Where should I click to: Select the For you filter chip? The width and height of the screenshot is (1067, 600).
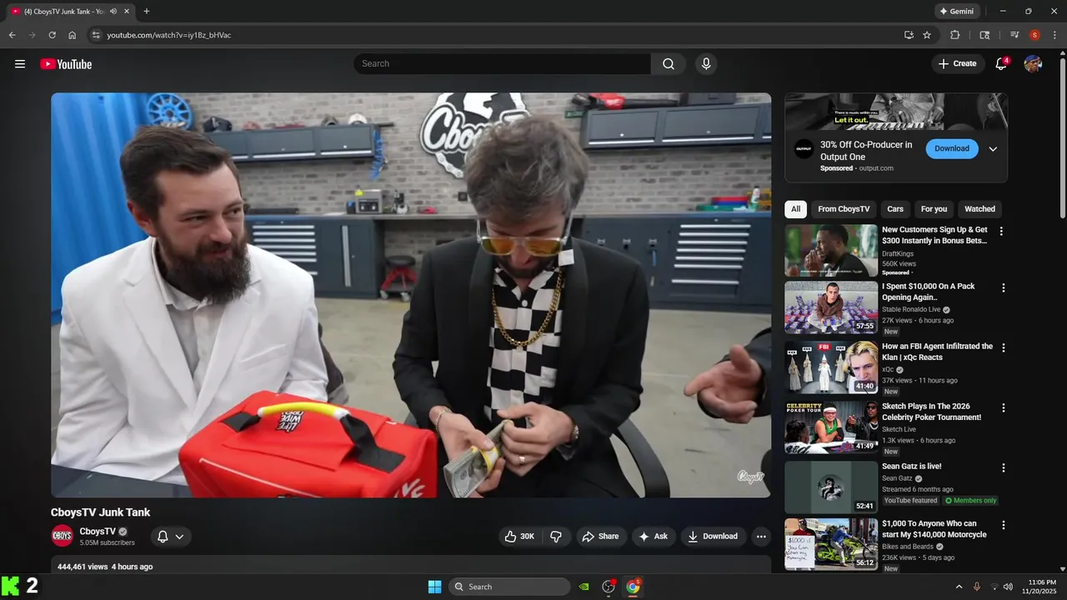coord(934,209)
